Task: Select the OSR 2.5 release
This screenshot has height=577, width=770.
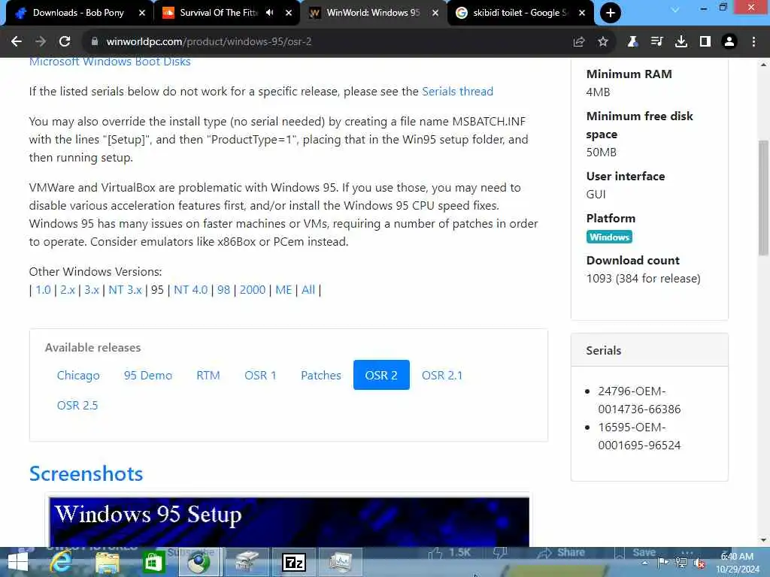Action: point(77,405)
